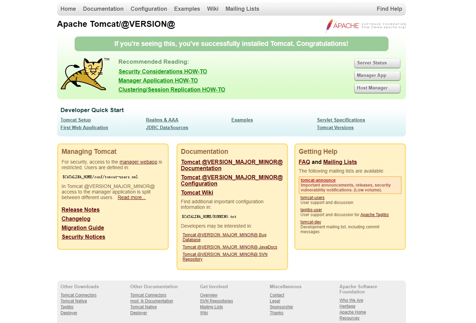Screen dimensions: 476x323
Task: Open the Thanks link
Action: [277, 313]
